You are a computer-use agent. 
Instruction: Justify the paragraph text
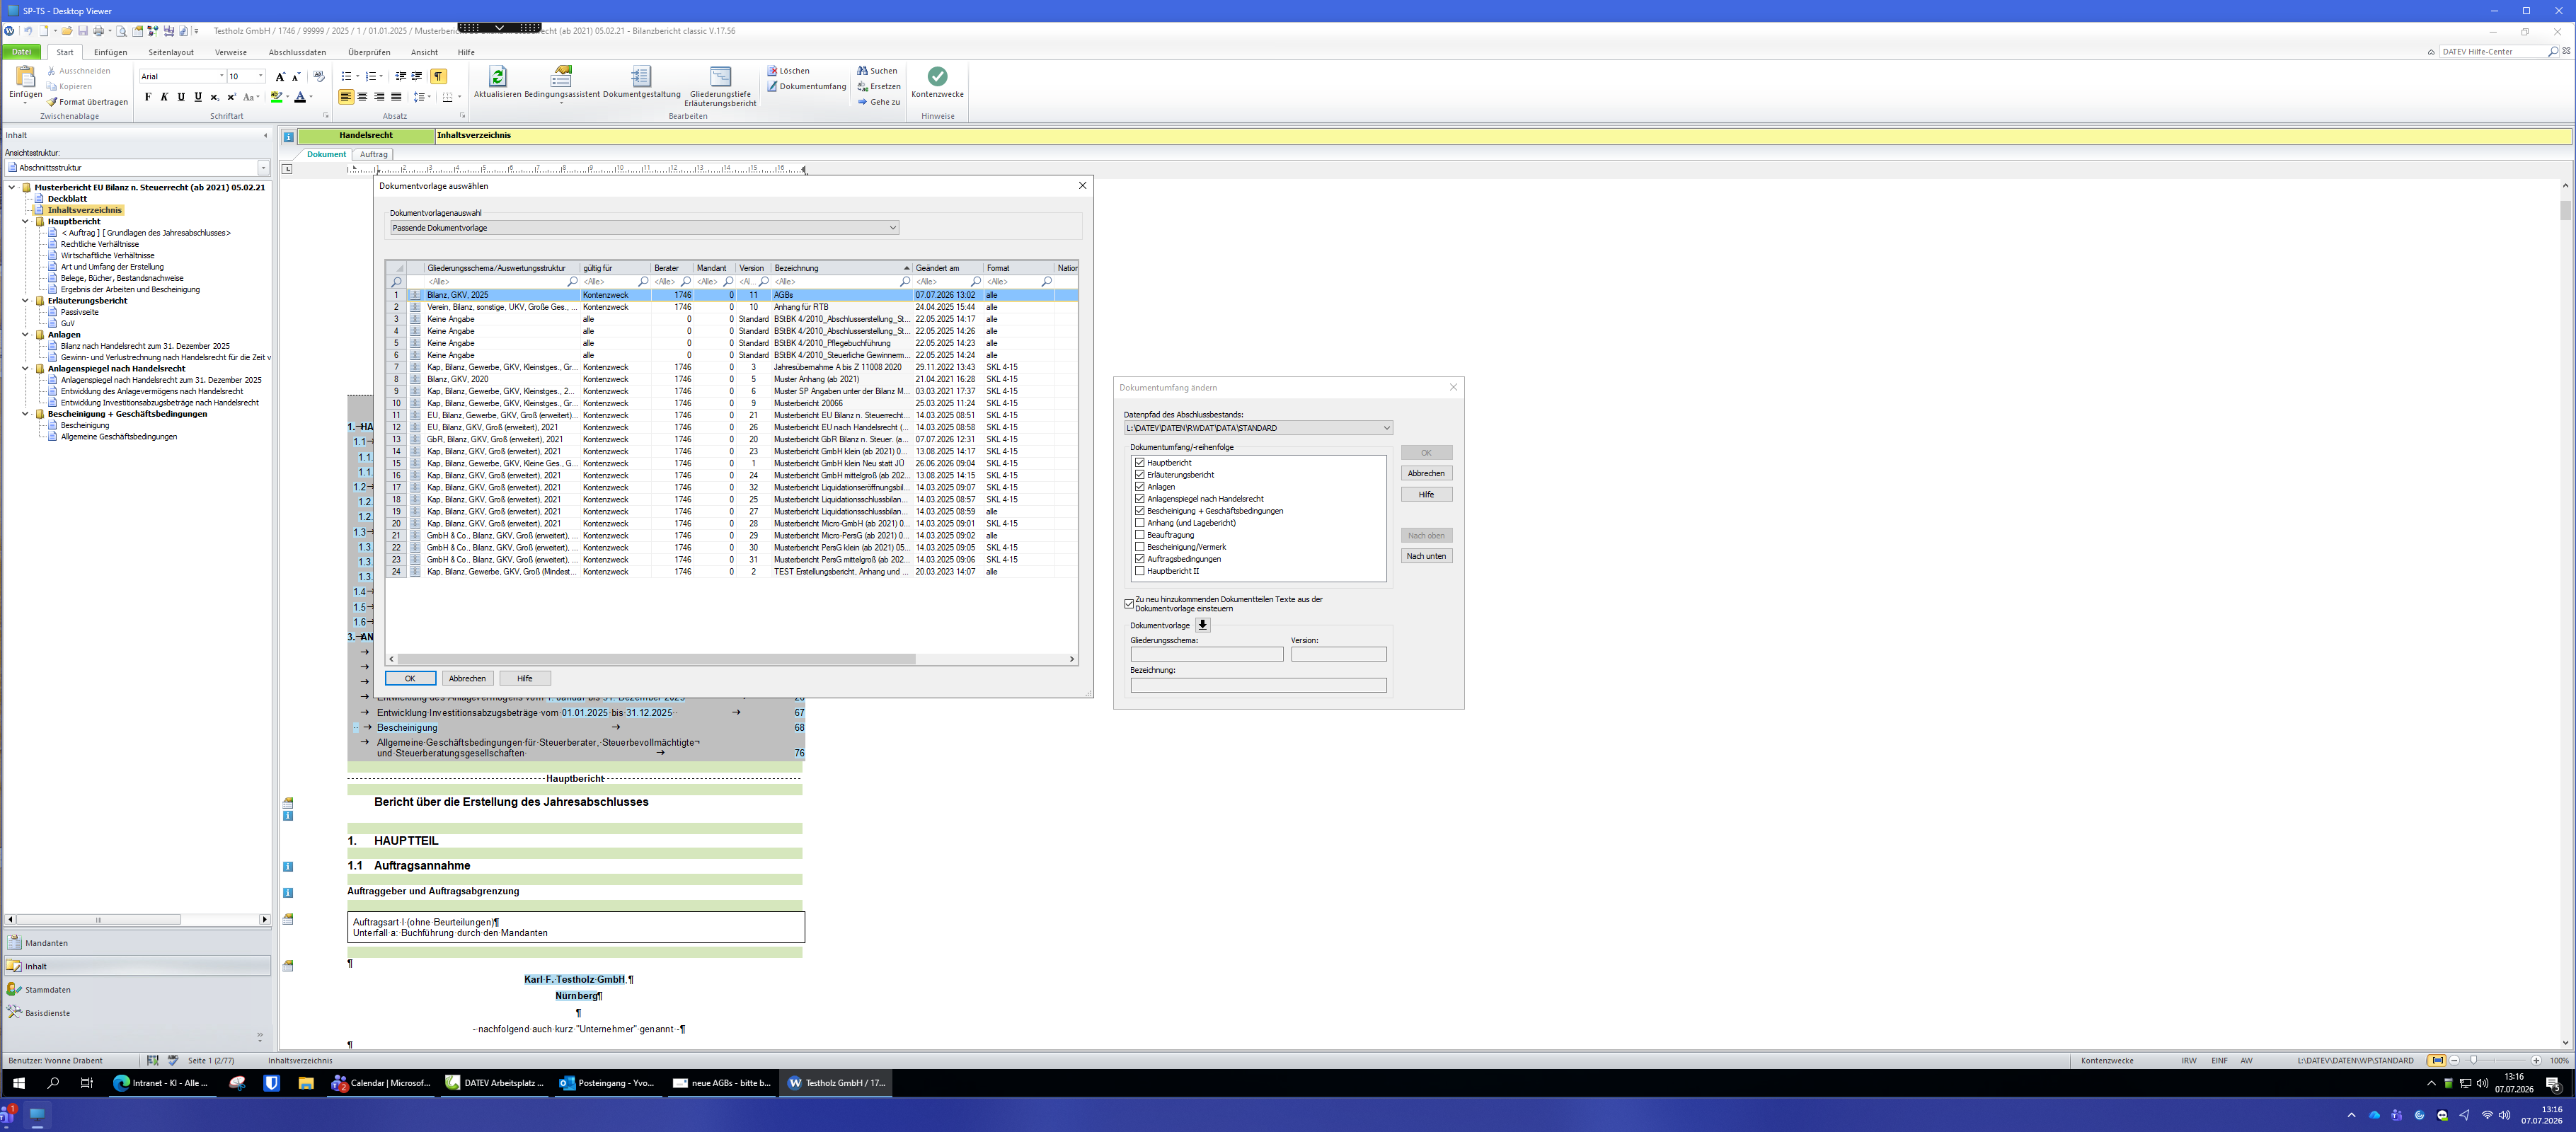[396, 97]
